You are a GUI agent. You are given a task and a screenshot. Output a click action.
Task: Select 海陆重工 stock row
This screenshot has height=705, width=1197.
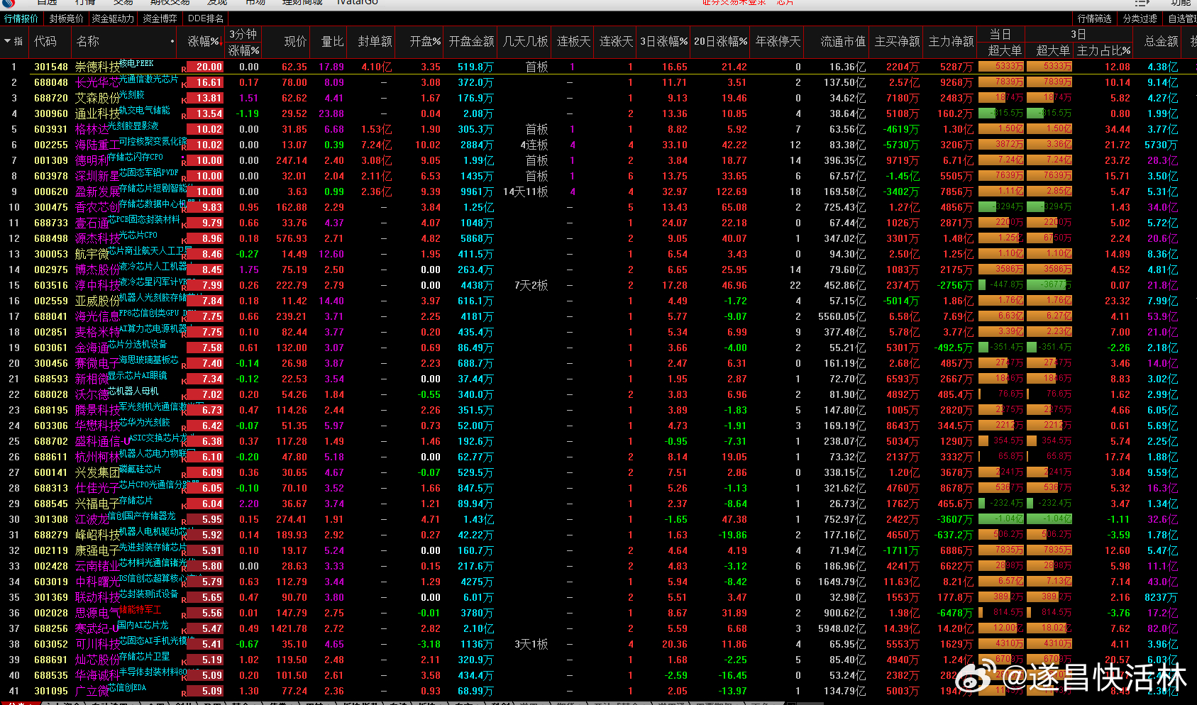(97, 145)
